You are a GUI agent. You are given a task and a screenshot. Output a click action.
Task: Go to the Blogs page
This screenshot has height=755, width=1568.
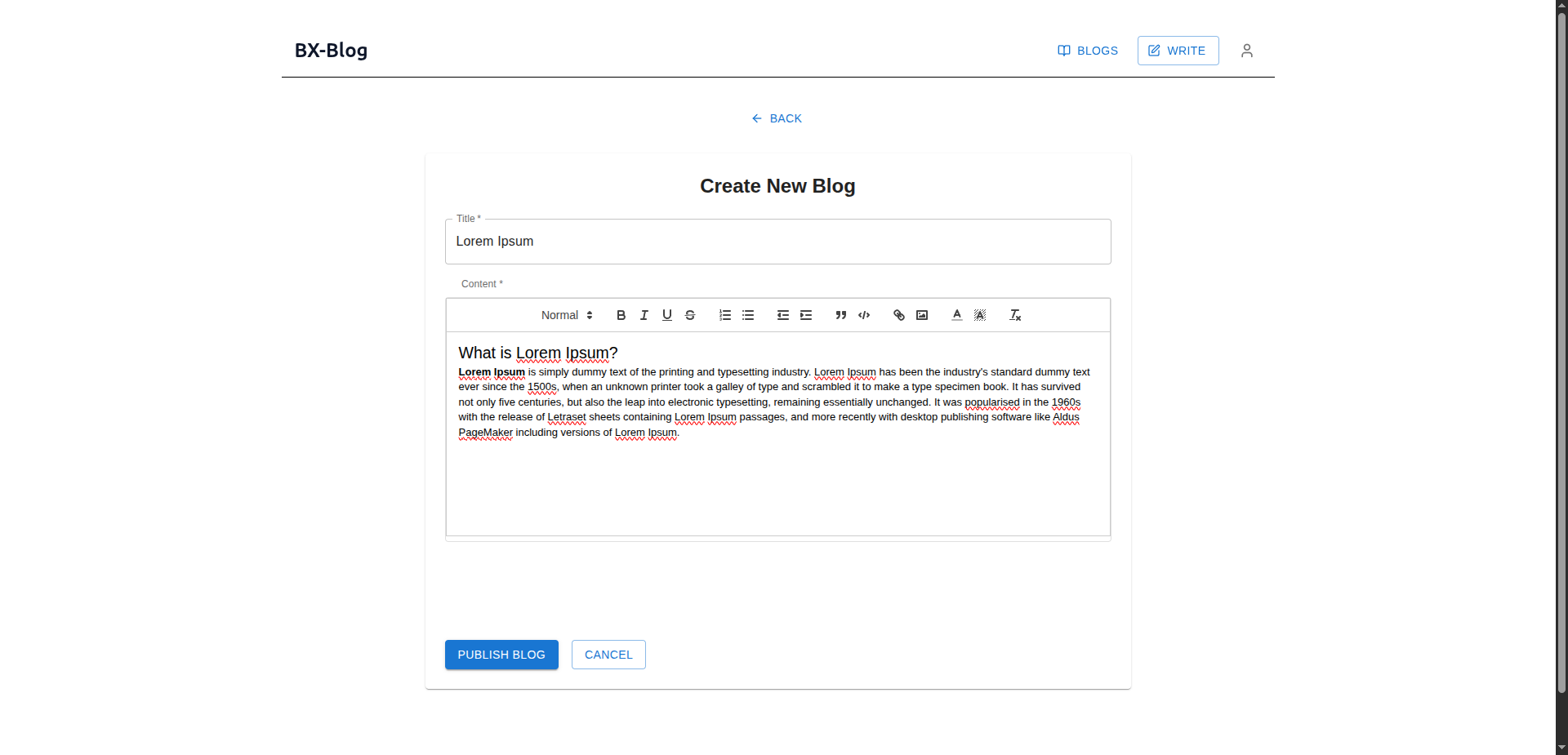click(x=1088, y=51)
